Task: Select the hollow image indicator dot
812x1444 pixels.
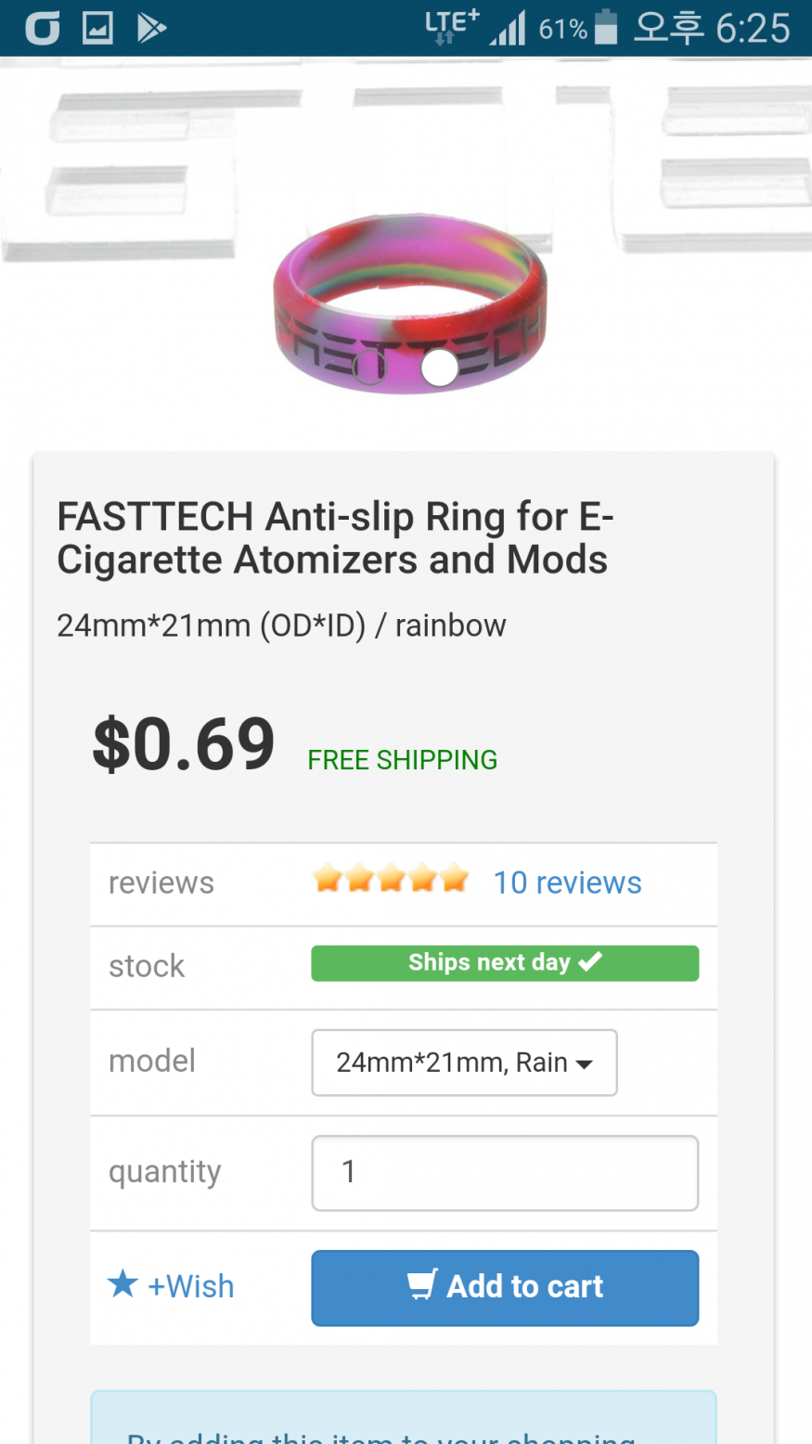Action: [x=369, y=367]
